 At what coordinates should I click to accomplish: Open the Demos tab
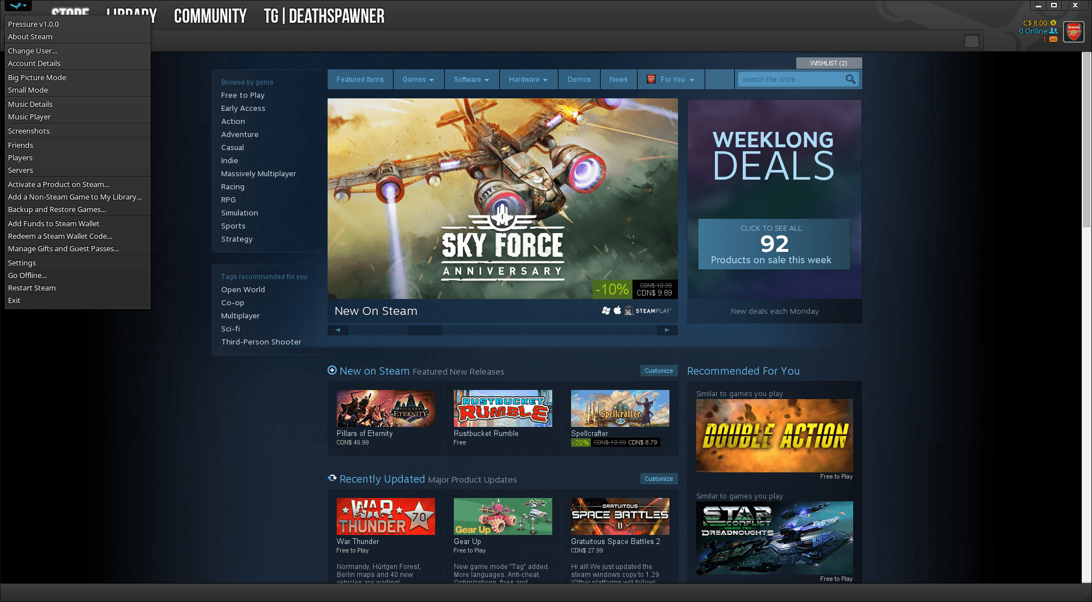tap(579, 80)
